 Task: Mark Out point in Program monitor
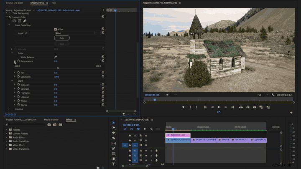tap(197, 107)
